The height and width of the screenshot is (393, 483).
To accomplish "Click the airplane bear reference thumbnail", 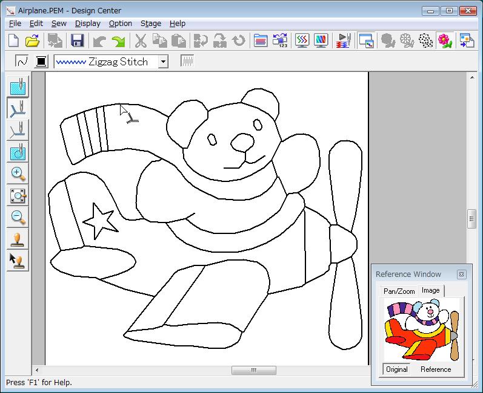I will point(422,331).
